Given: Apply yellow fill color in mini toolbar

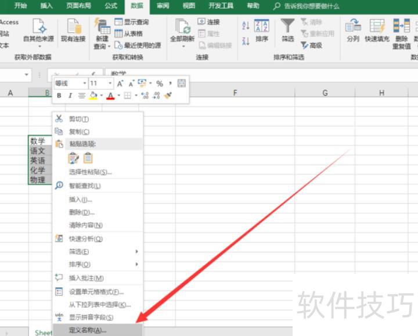Looking at the screenshot, I should pyautogui.click(x=93, y=95).
